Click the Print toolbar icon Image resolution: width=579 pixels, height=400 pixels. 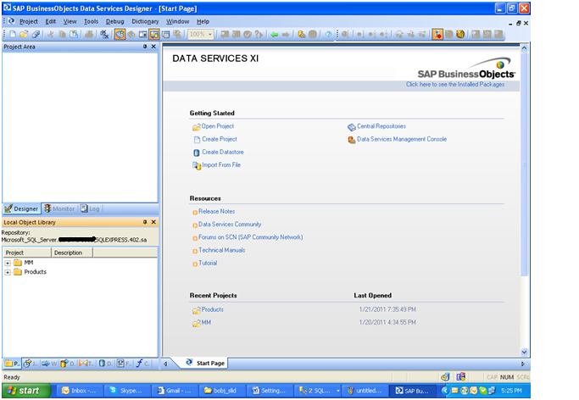point(89,34)
